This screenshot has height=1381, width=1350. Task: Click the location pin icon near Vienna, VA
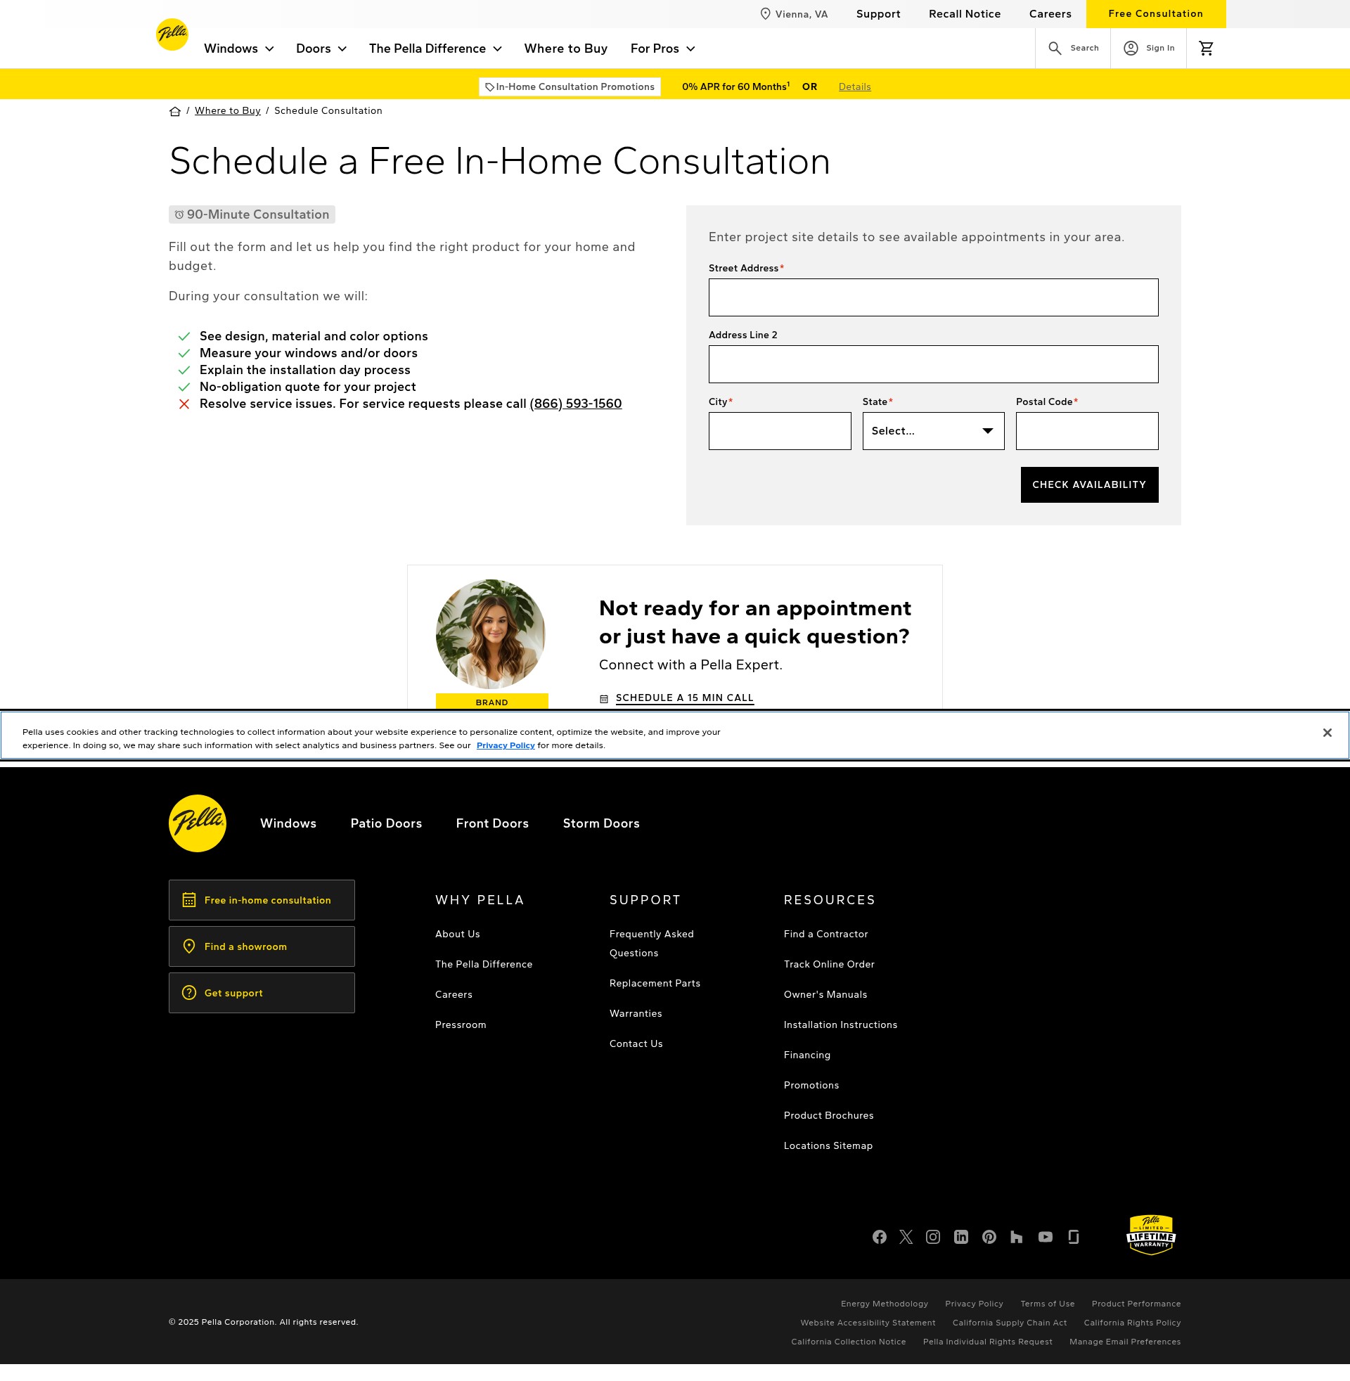[x=765, y=14]
